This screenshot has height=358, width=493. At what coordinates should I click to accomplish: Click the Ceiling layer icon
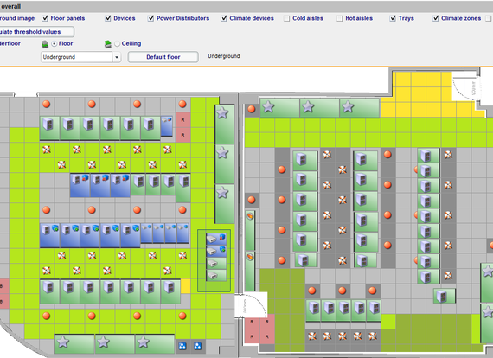(108, 44)
